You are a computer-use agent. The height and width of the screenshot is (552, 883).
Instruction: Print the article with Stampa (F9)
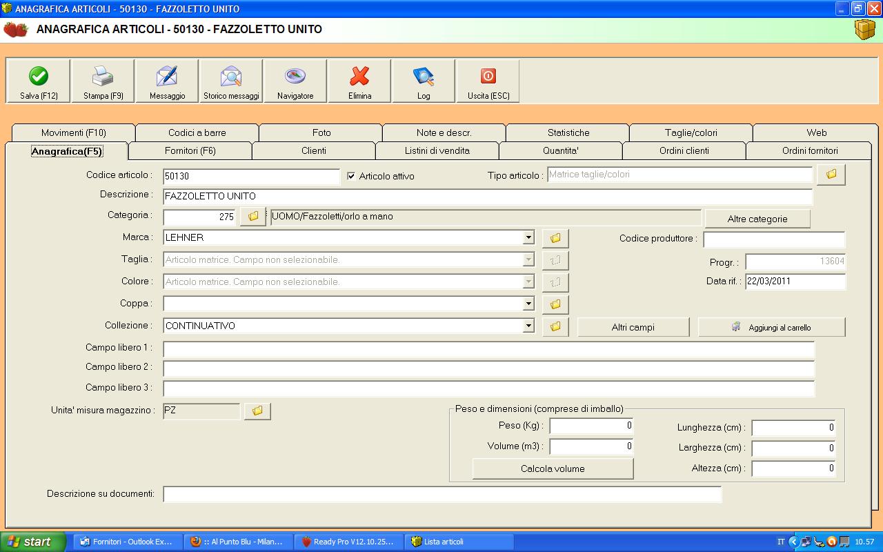[103, 77]
